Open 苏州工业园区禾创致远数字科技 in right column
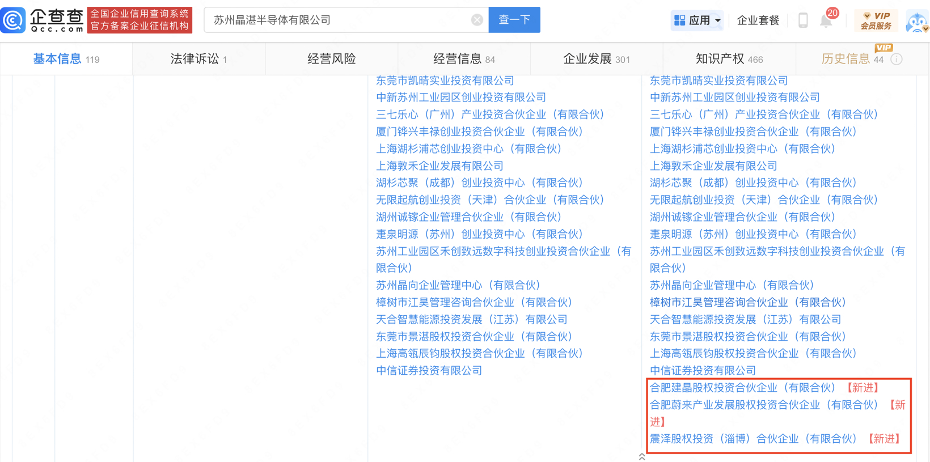930x462 pixels. [777, 260]
